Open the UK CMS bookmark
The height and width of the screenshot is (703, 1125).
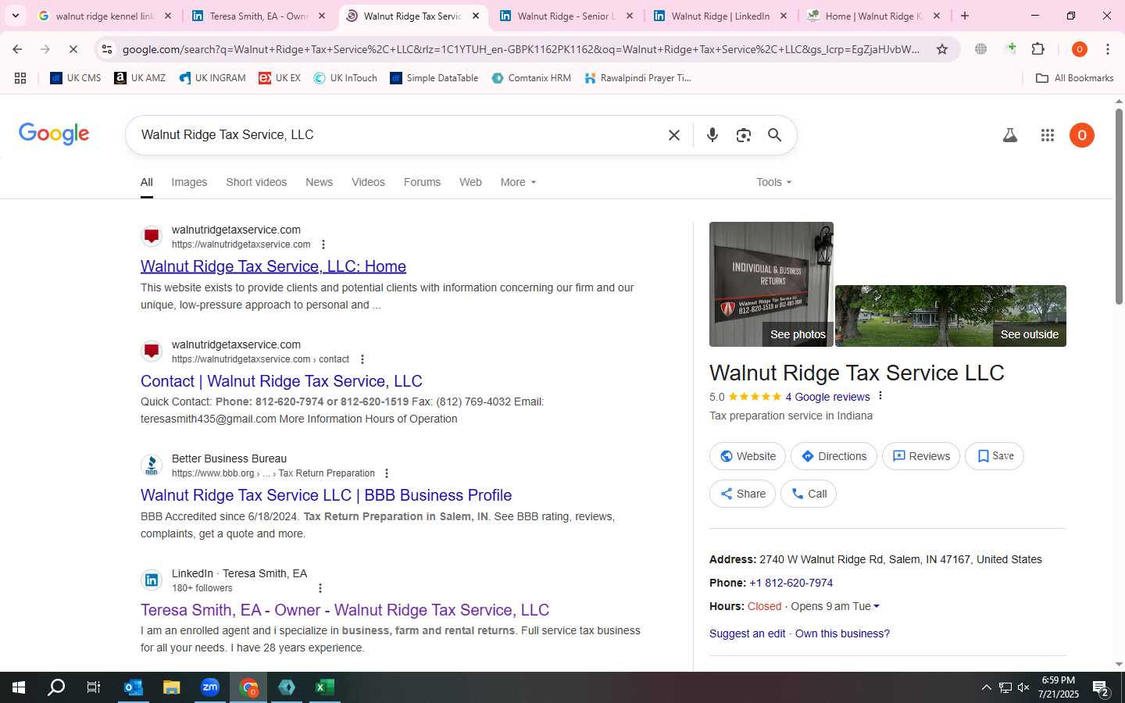coord(76,78)
